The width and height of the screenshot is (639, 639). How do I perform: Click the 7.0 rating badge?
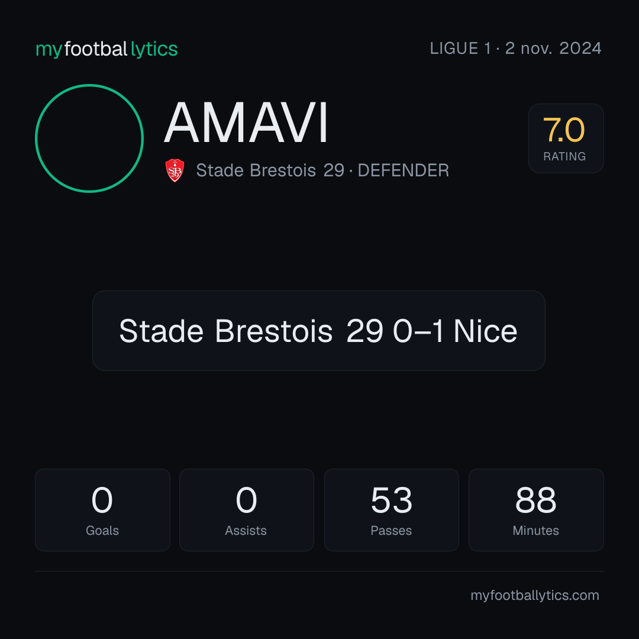(x=566, y=138)
